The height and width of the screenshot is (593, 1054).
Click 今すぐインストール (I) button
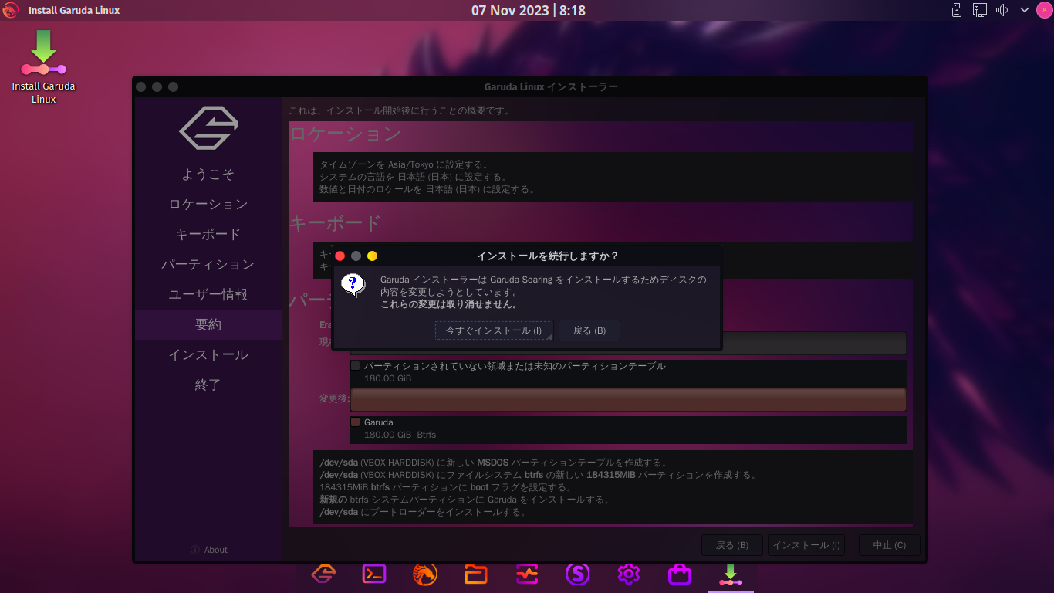coord(494,330)
